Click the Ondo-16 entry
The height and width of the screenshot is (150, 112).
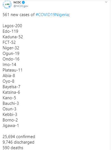11,59
